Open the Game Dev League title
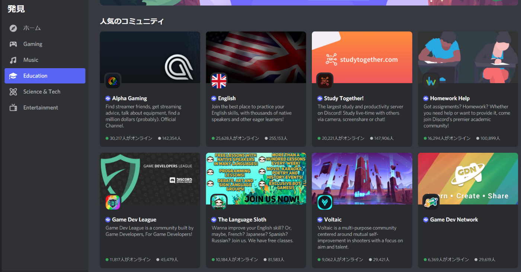The height and width of the screenshot is (272, 521). click(x=134, y=220)
